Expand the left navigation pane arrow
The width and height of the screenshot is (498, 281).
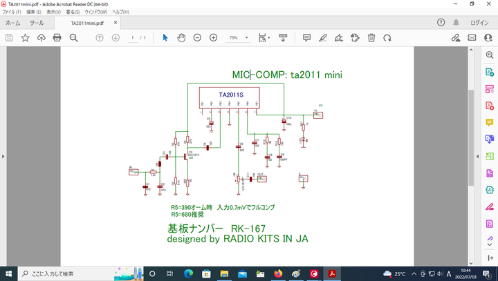[x=4, y=157]
